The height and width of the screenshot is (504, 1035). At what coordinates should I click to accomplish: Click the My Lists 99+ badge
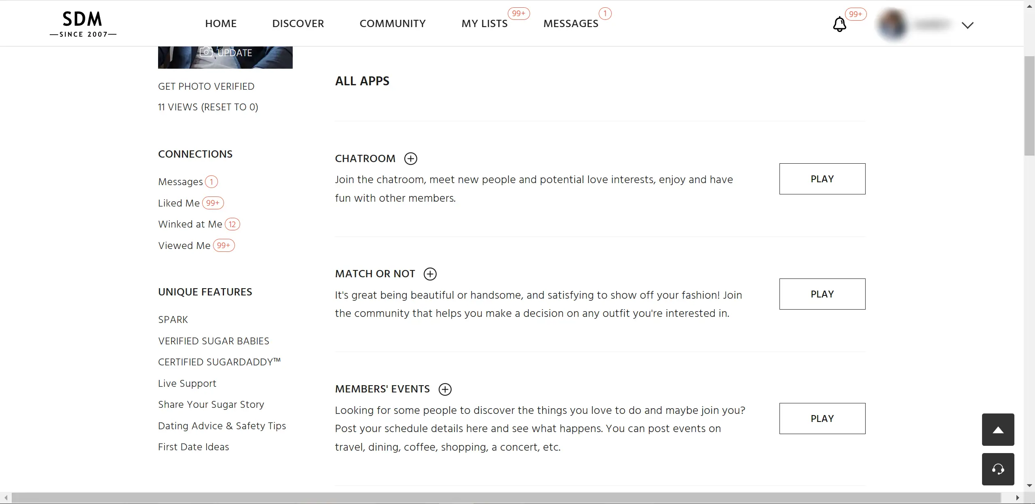coord(519,13)
